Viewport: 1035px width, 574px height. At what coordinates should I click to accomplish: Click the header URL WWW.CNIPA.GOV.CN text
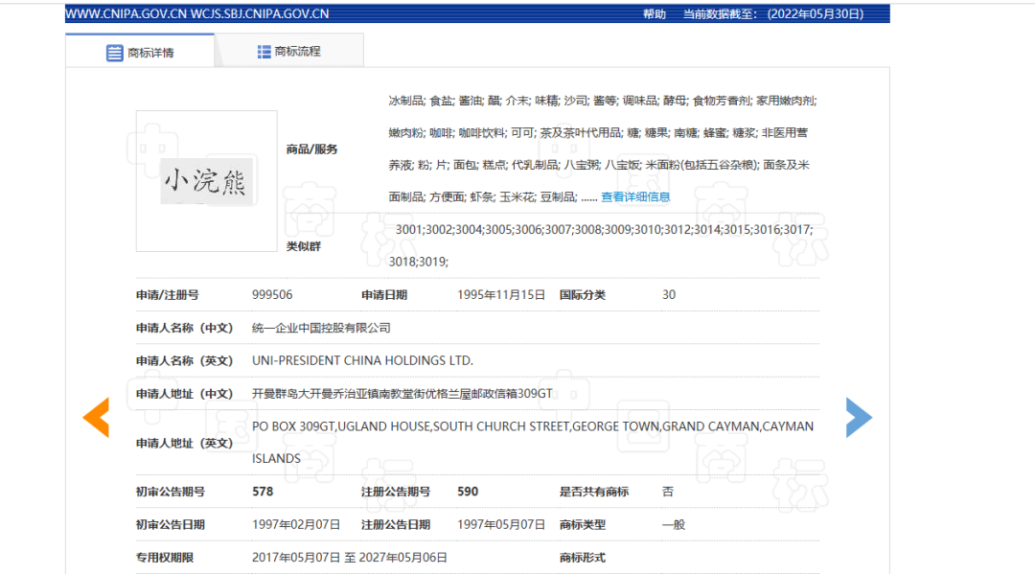tap(126, 13)
